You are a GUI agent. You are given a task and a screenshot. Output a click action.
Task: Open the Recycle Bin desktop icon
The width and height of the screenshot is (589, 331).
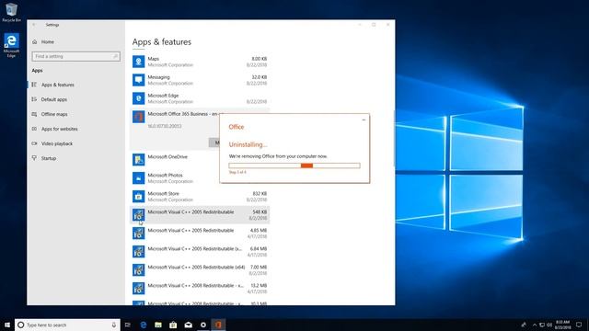point(11,12)
